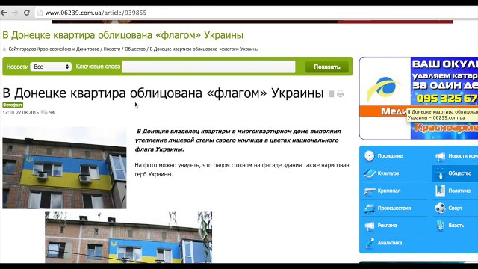Click the home icon in the breadcrumb
Image resolution: width=478 pixels, height=269 pixels.
point(4,49)
